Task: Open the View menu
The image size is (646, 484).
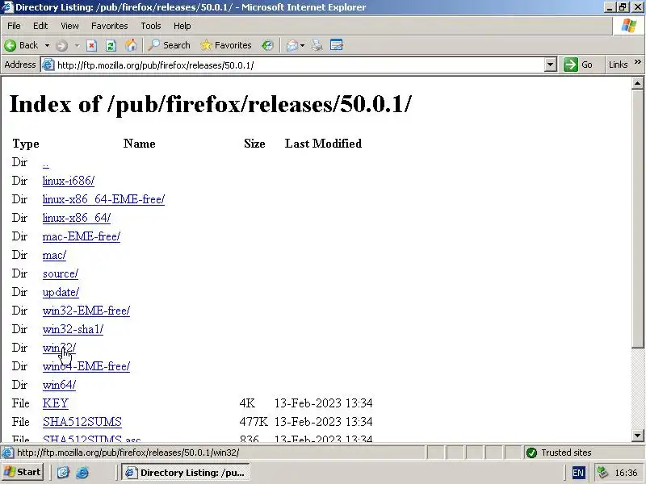Action: 69,26
